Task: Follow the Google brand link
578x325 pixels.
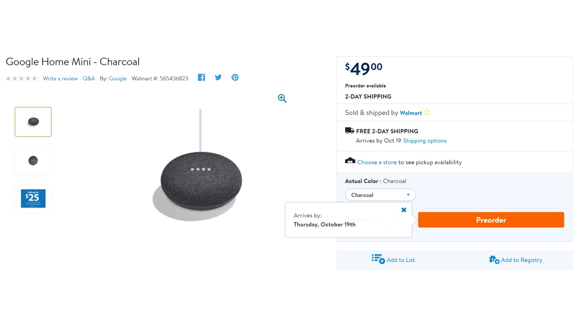Action: pos(118,79)
